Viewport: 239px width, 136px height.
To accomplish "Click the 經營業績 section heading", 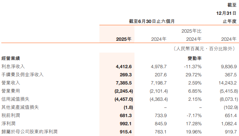I will coord(11,58).
